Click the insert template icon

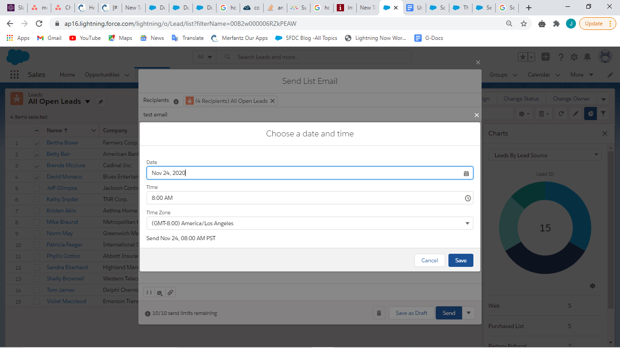click(159, 293)
